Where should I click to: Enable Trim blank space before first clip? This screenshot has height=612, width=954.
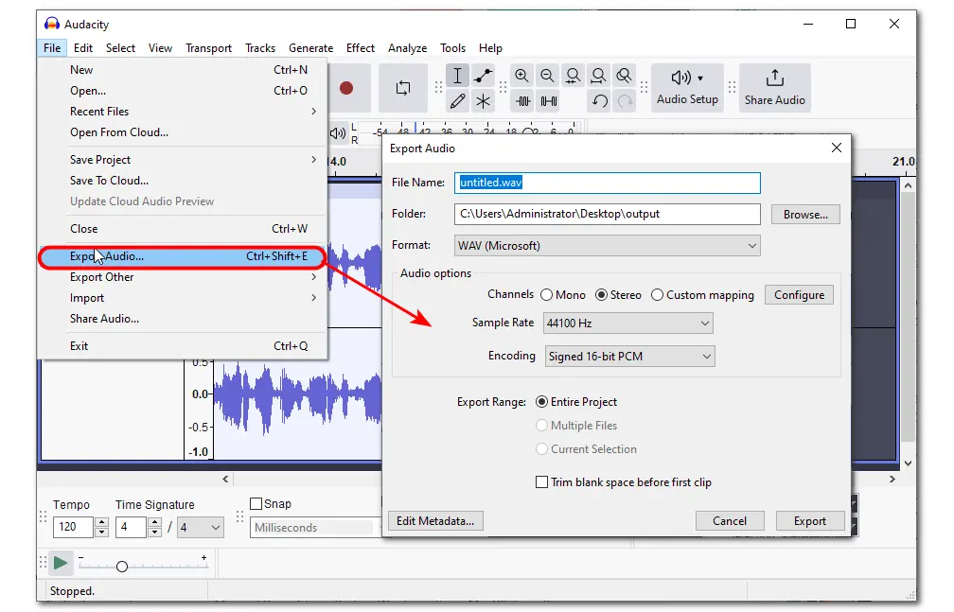tap(542, 482)
